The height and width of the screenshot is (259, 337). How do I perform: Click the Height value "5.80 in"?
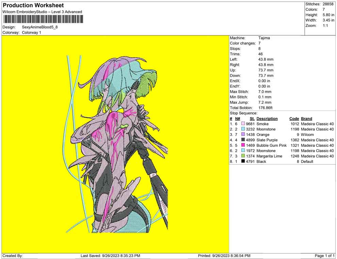328,15
